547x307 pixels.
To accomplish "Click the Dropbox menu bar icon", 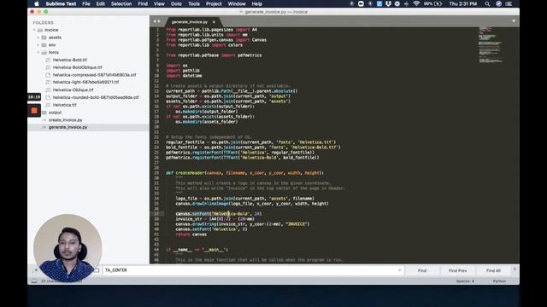I will click(x=388, y=3).
